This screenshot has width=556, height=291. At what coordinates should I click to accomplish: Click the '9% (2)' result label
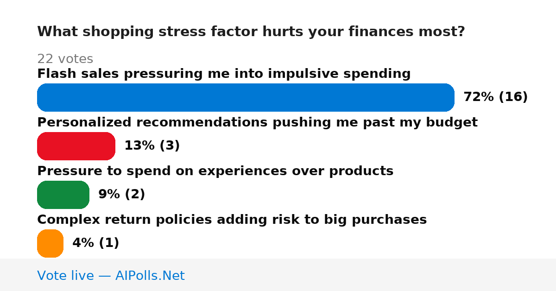click(x=121, y=194)
